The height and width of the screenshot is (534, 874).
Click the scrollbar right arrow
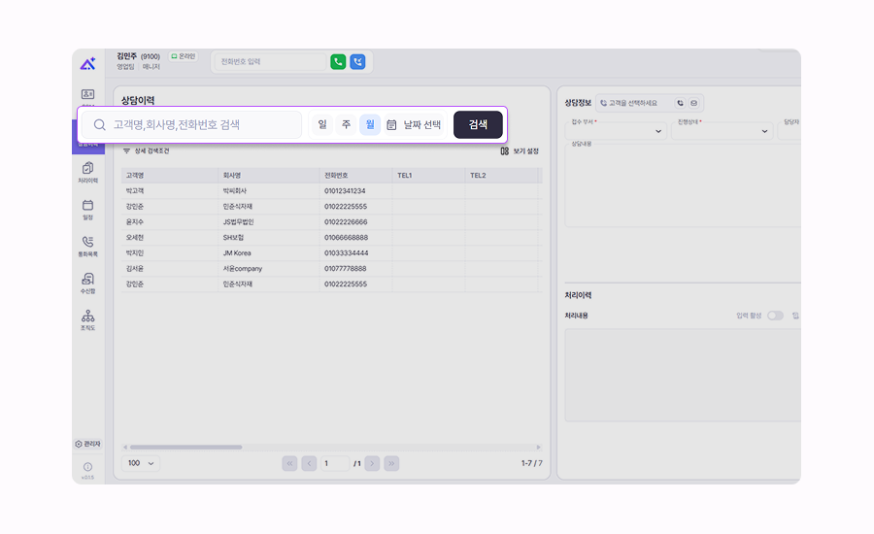point(538,447)
